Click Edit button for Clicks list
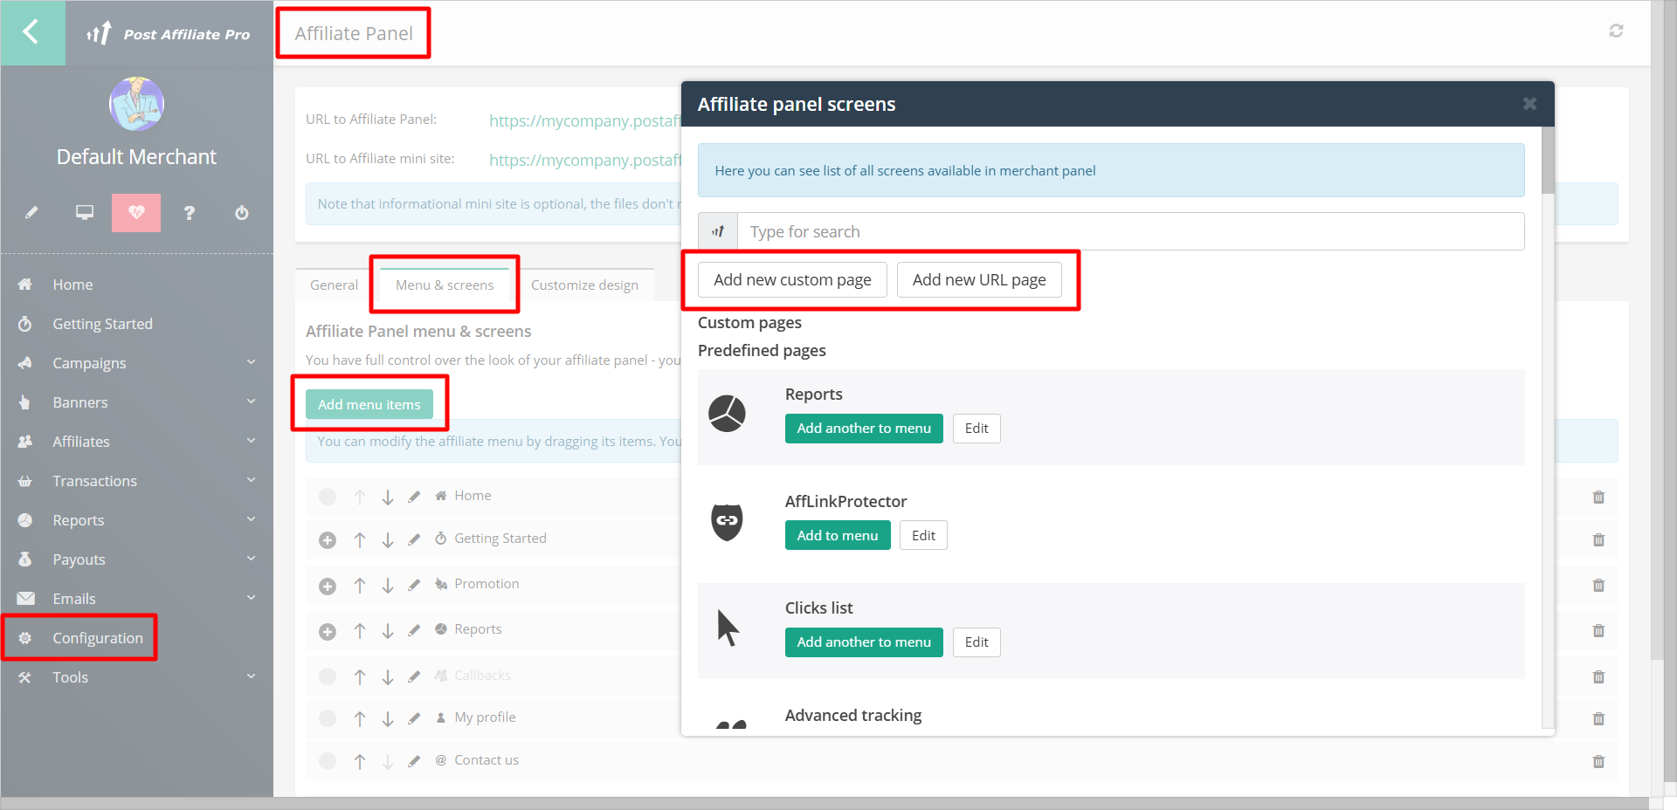Image resolution: width=1677 pixels, height=810 pixels. pyautogui.click(x=977, y=642)
